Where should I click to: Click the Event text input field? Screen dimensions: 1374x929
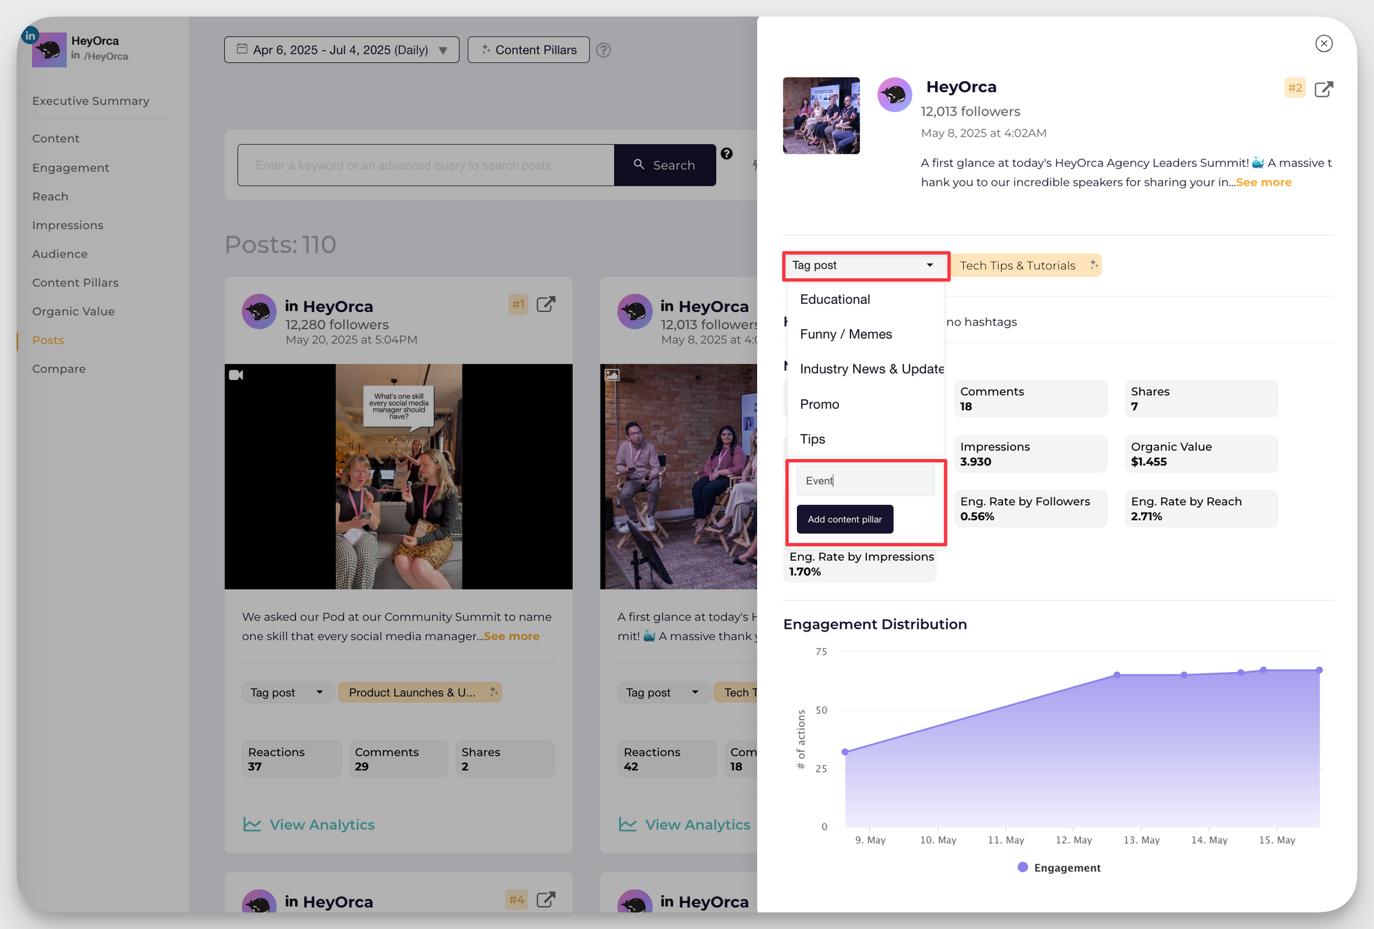(865, 480)
